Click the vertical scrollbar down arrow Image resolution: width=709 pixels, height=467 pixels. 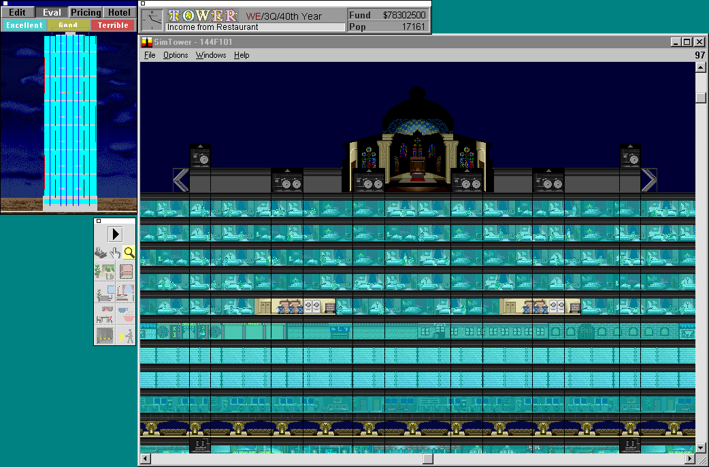(701, 447)
